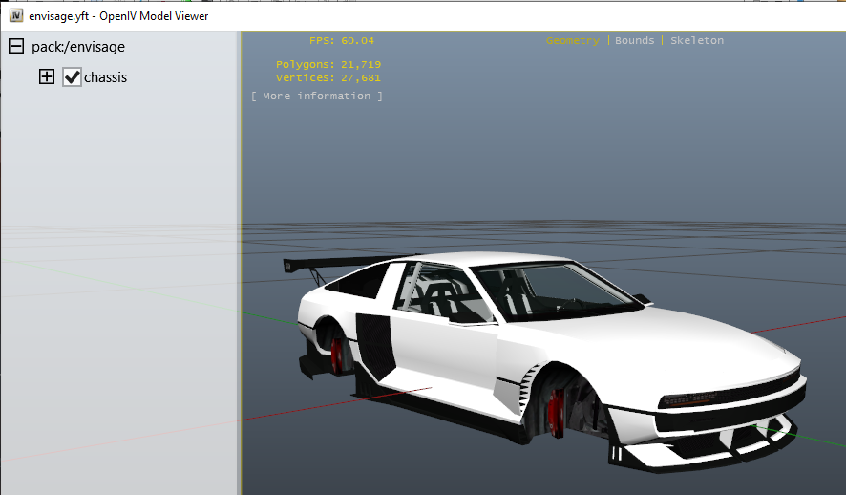Click the red rear brake caliper

click(336, 355)
